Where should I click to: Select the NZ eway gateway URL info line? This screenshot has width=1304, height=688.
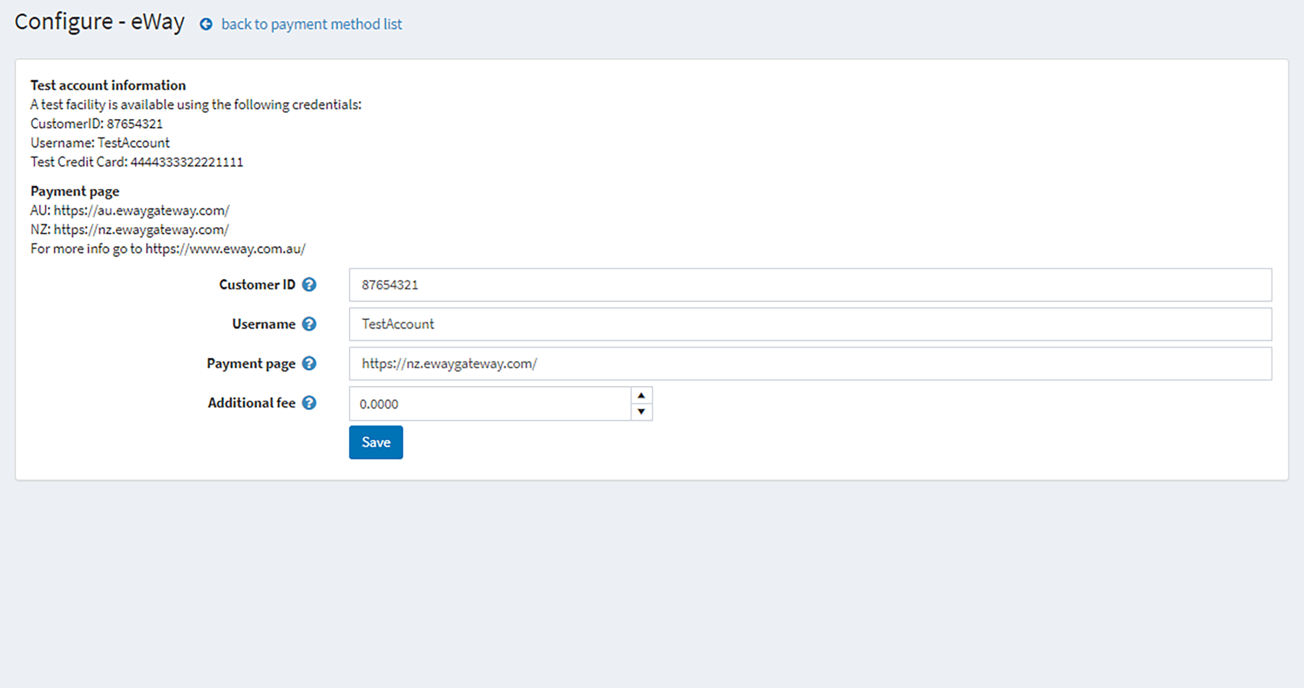[x=130, y=230]
